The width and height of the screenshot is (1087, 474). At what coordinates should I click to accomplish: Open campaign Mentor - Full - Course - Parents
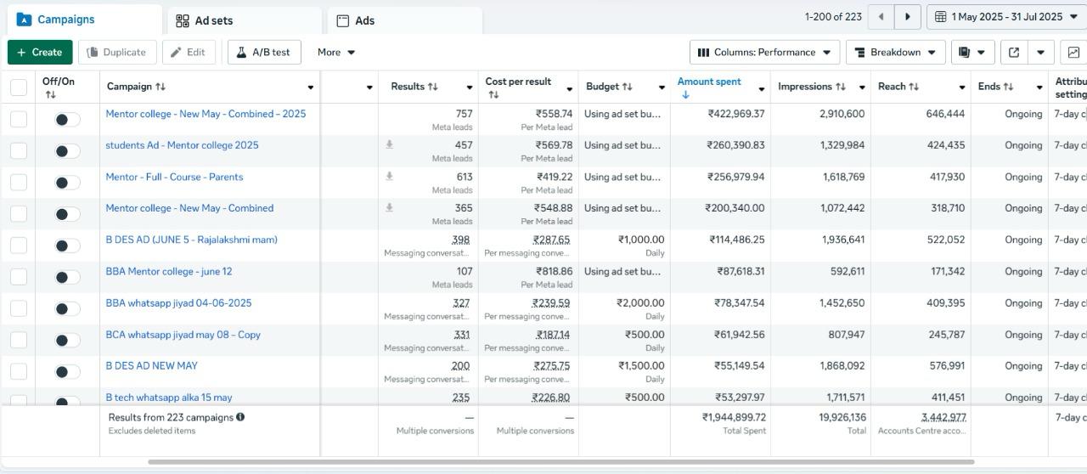[174, 177]
